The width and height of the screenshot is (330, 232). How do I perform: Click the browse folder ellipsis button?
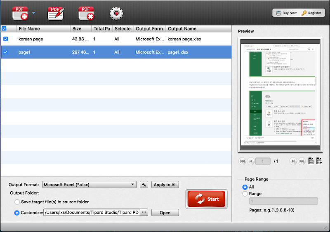pyautogui.click(x=144, y=213)
